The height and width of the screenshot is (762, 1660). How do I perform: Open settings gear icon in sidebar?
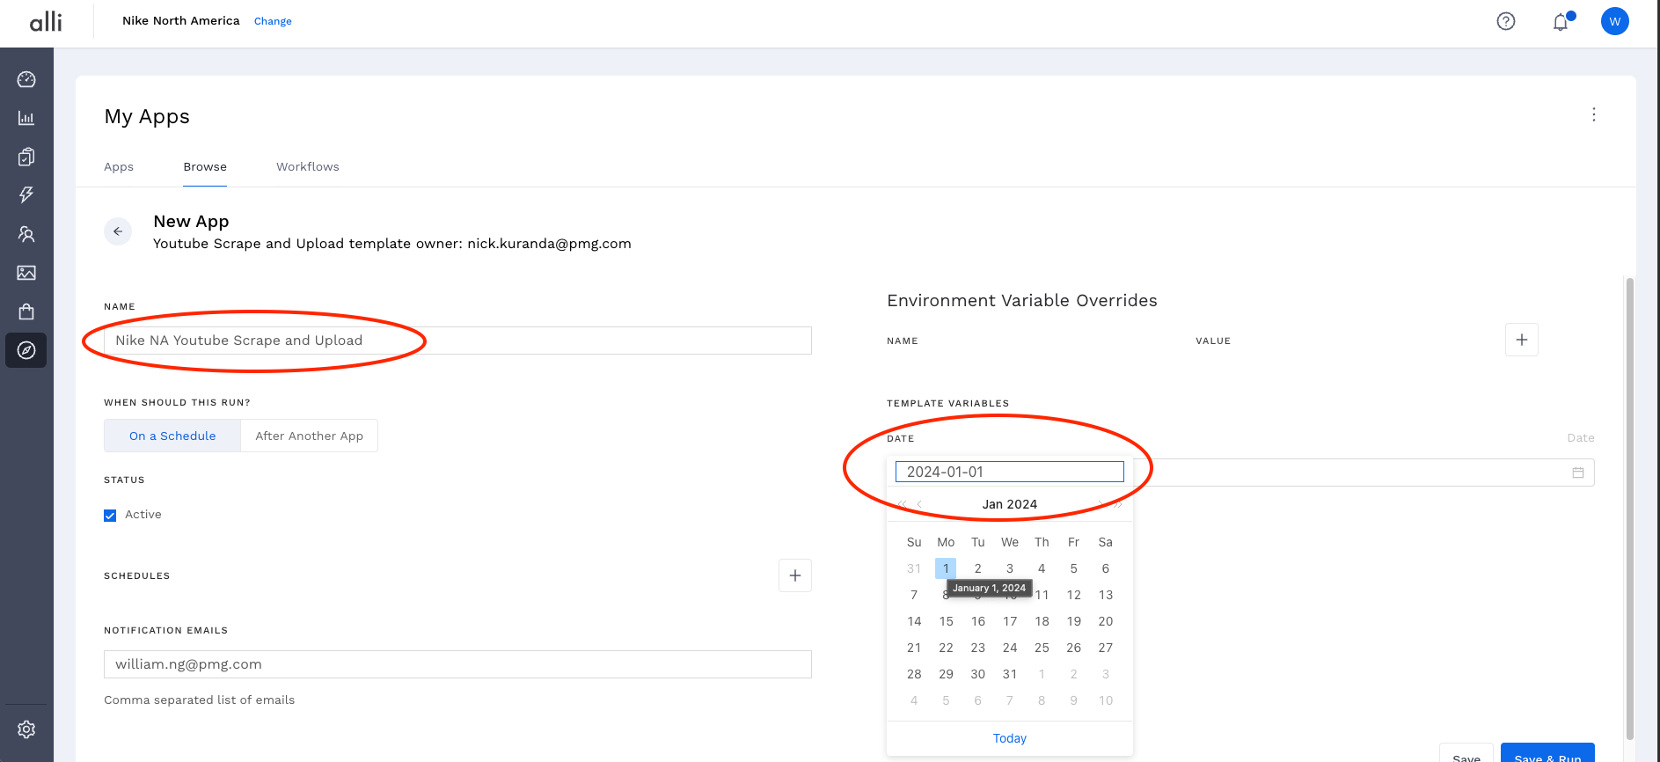click(26, 729)
